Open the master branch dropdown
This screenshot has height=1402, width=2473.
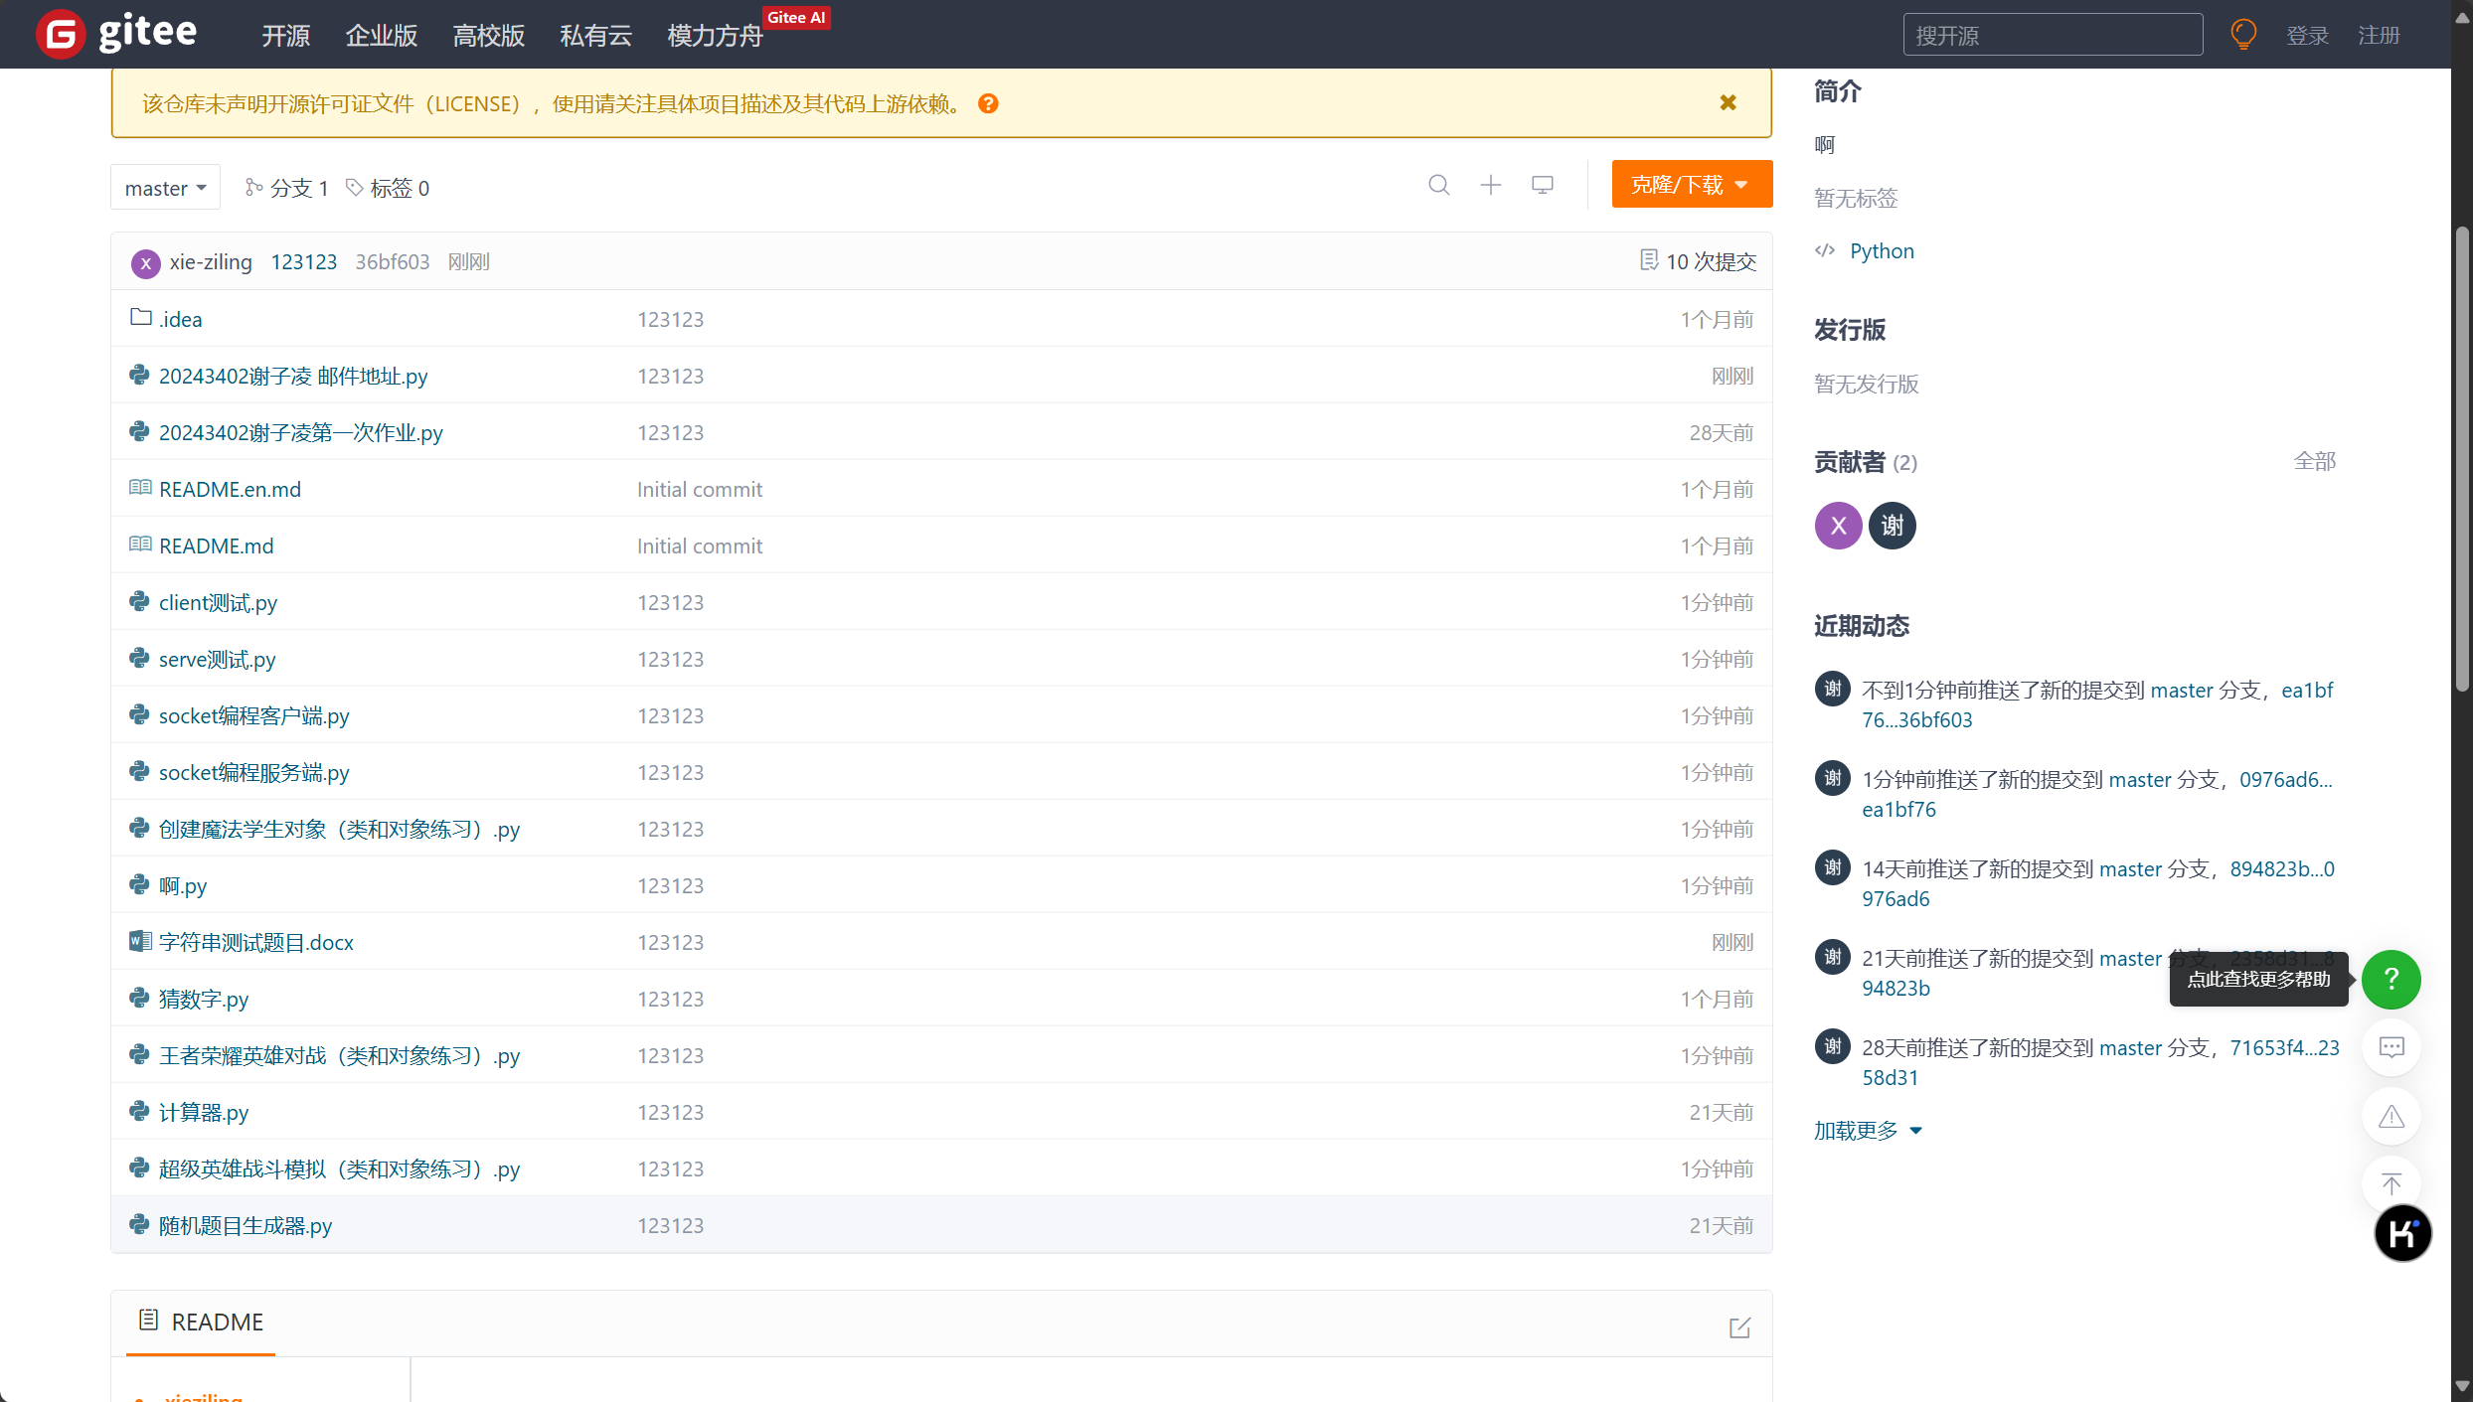pyautogui.click(x=165, y=188)
